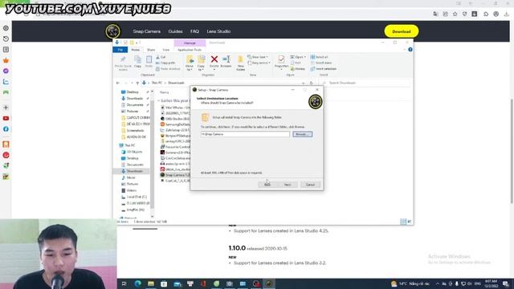Click the Snap Camera logo in the website header
514x289 pixels.
113,31
